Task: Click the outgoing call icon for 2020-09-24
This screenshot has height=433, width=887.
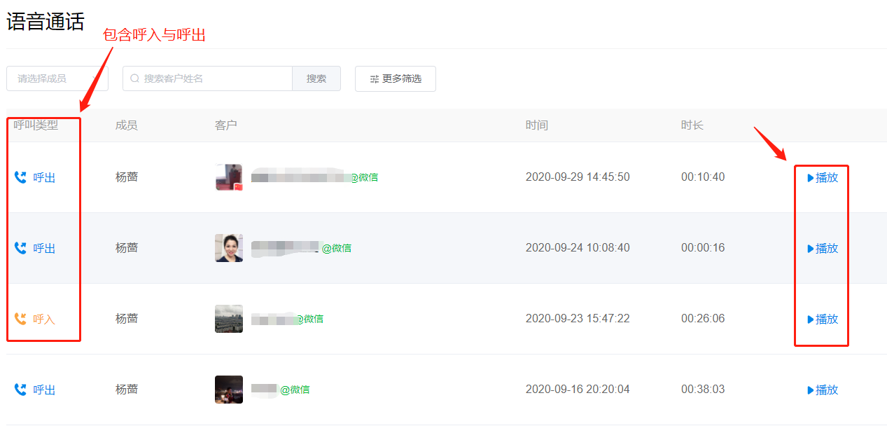Action: (20, 248)
